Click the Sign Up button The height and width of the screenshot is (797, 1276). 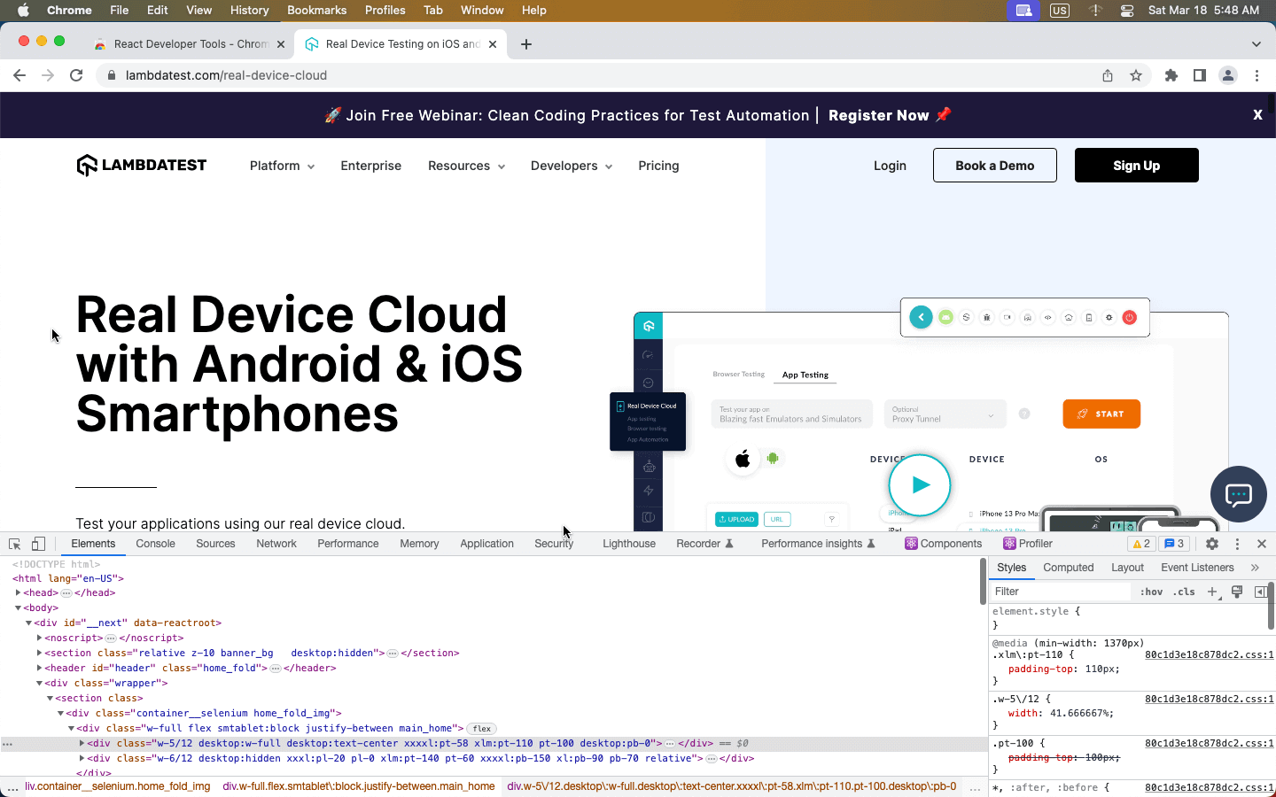1136,166
